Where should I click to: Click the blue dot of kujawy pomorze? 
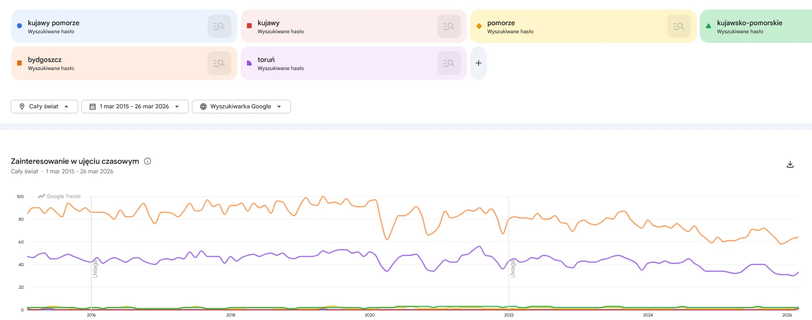coord(20,26)
